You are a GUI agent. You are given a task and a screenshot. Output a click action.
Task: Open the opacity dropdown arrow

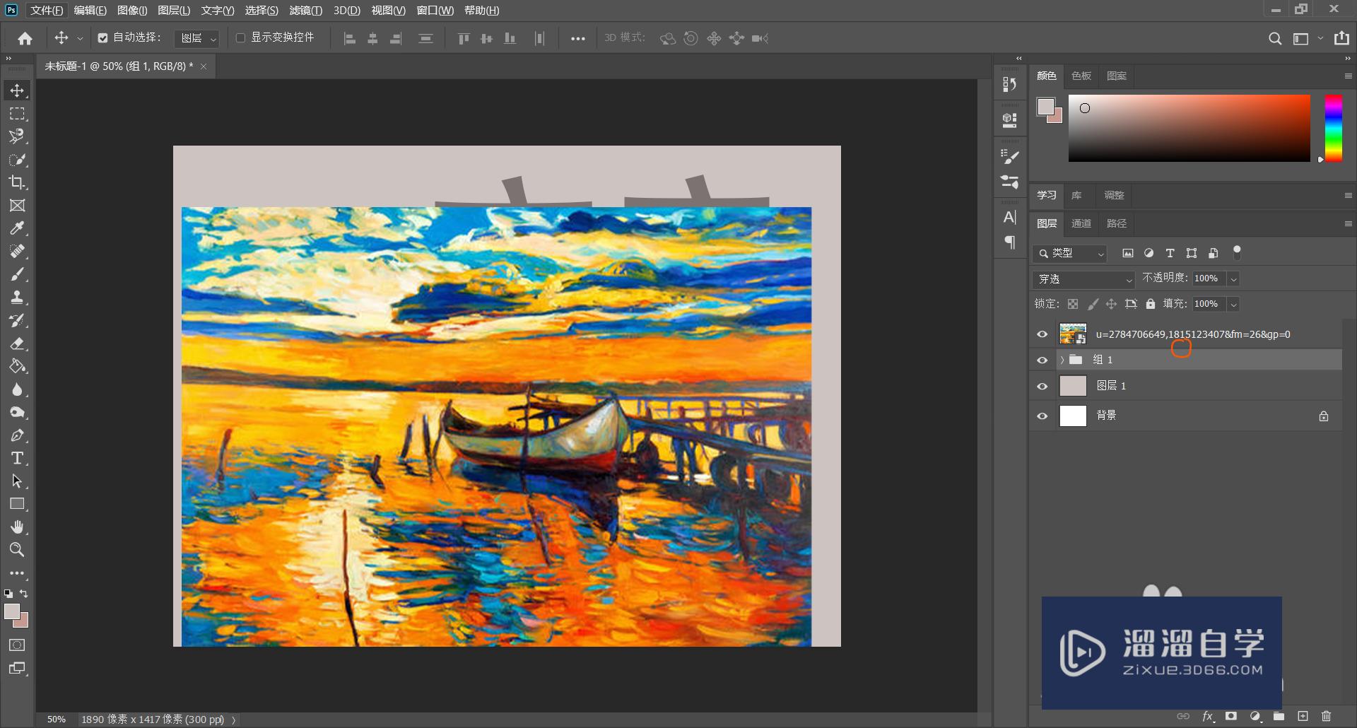tap(1234, 279)
